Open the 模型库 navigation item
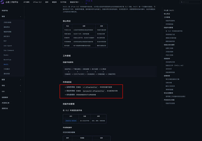Viewport: 202px width, 141px height. coord(55,2)
